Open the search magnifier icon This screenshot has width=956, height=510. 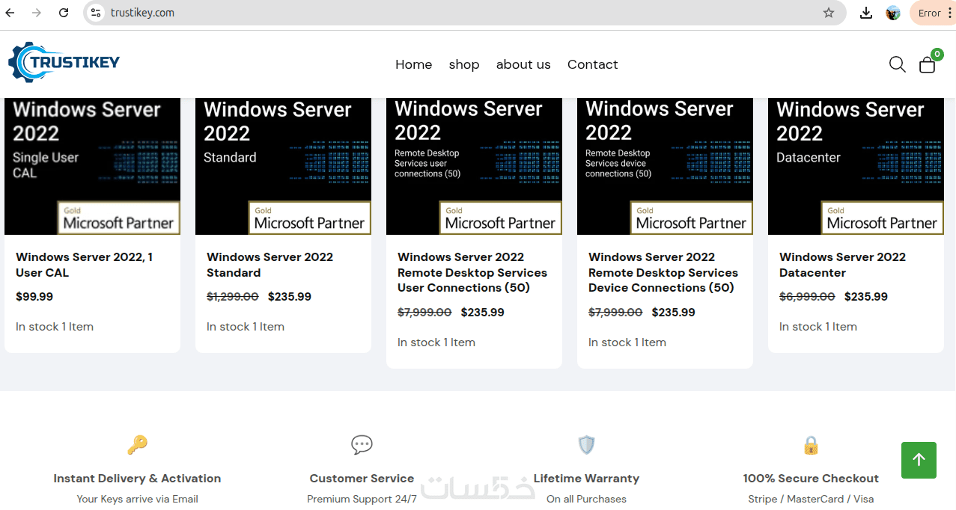pos(897,64)
